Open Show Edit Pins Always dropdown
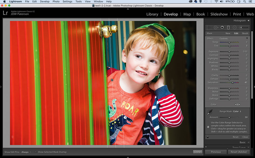Viewport: 255px width, 158px height. tap(26, 152)
